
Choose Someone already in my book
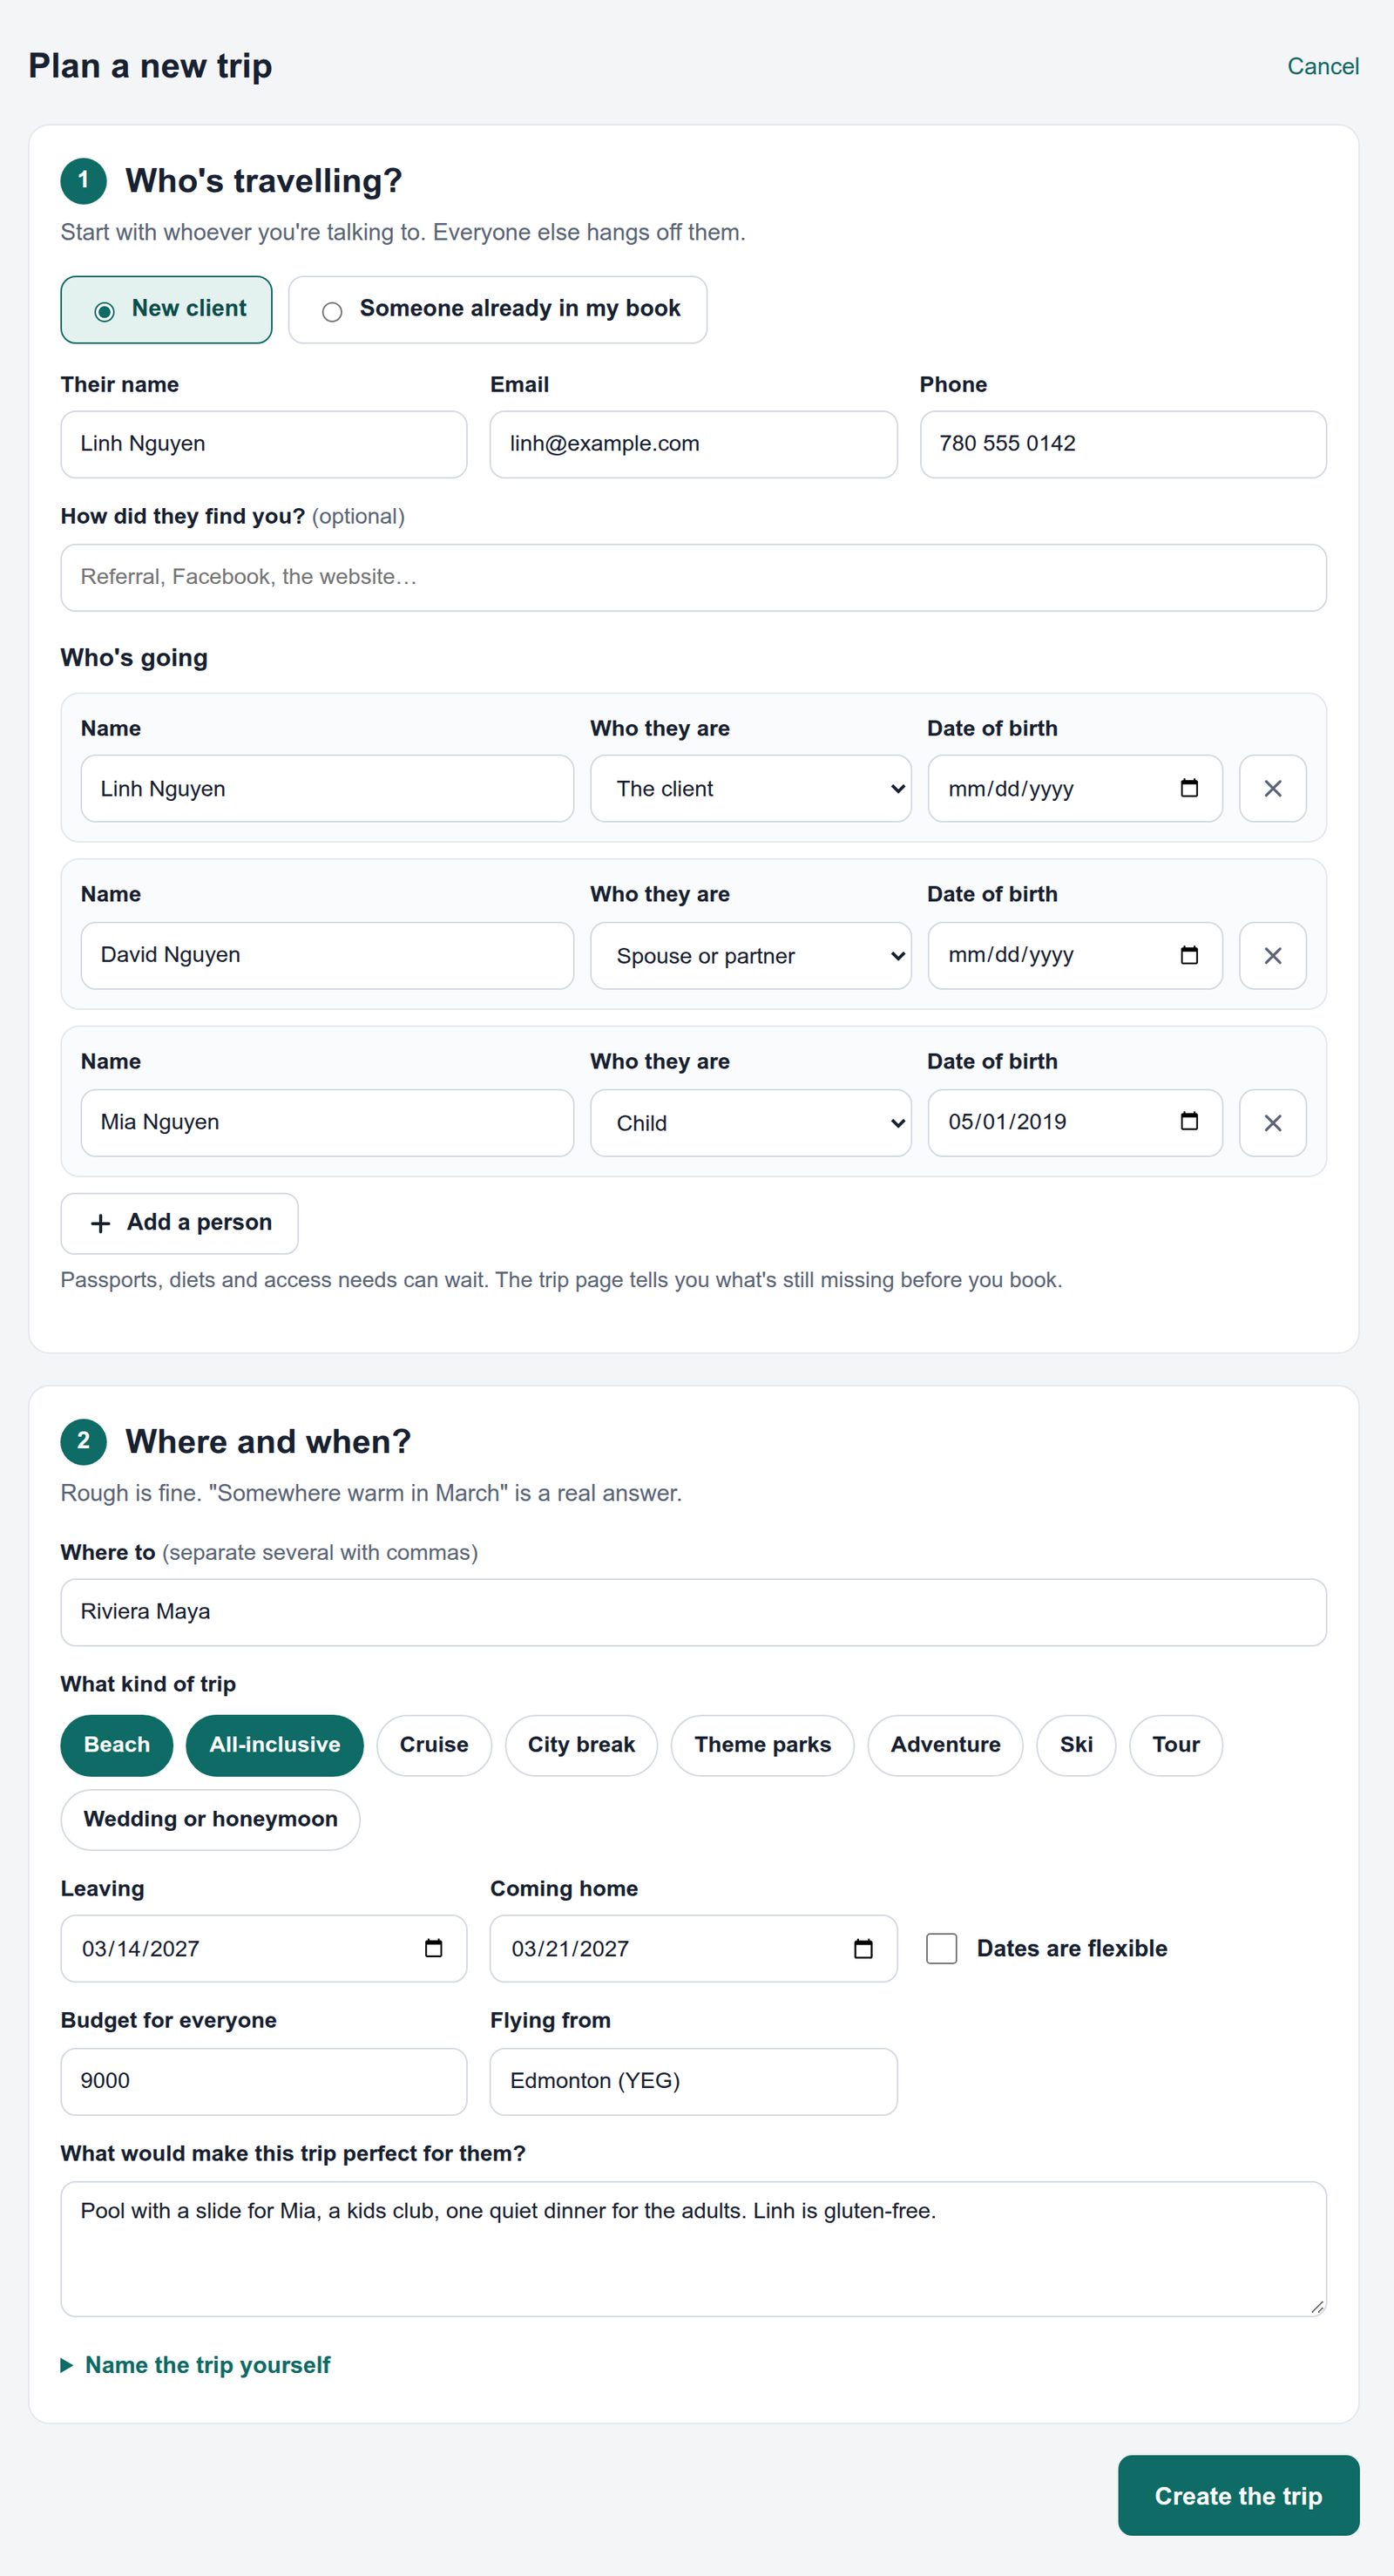point(498,310)
